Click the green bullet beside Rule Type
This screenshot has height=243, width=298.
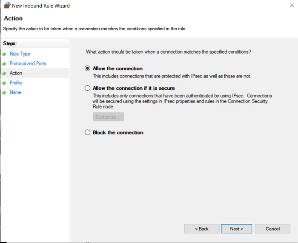point(4,54)
